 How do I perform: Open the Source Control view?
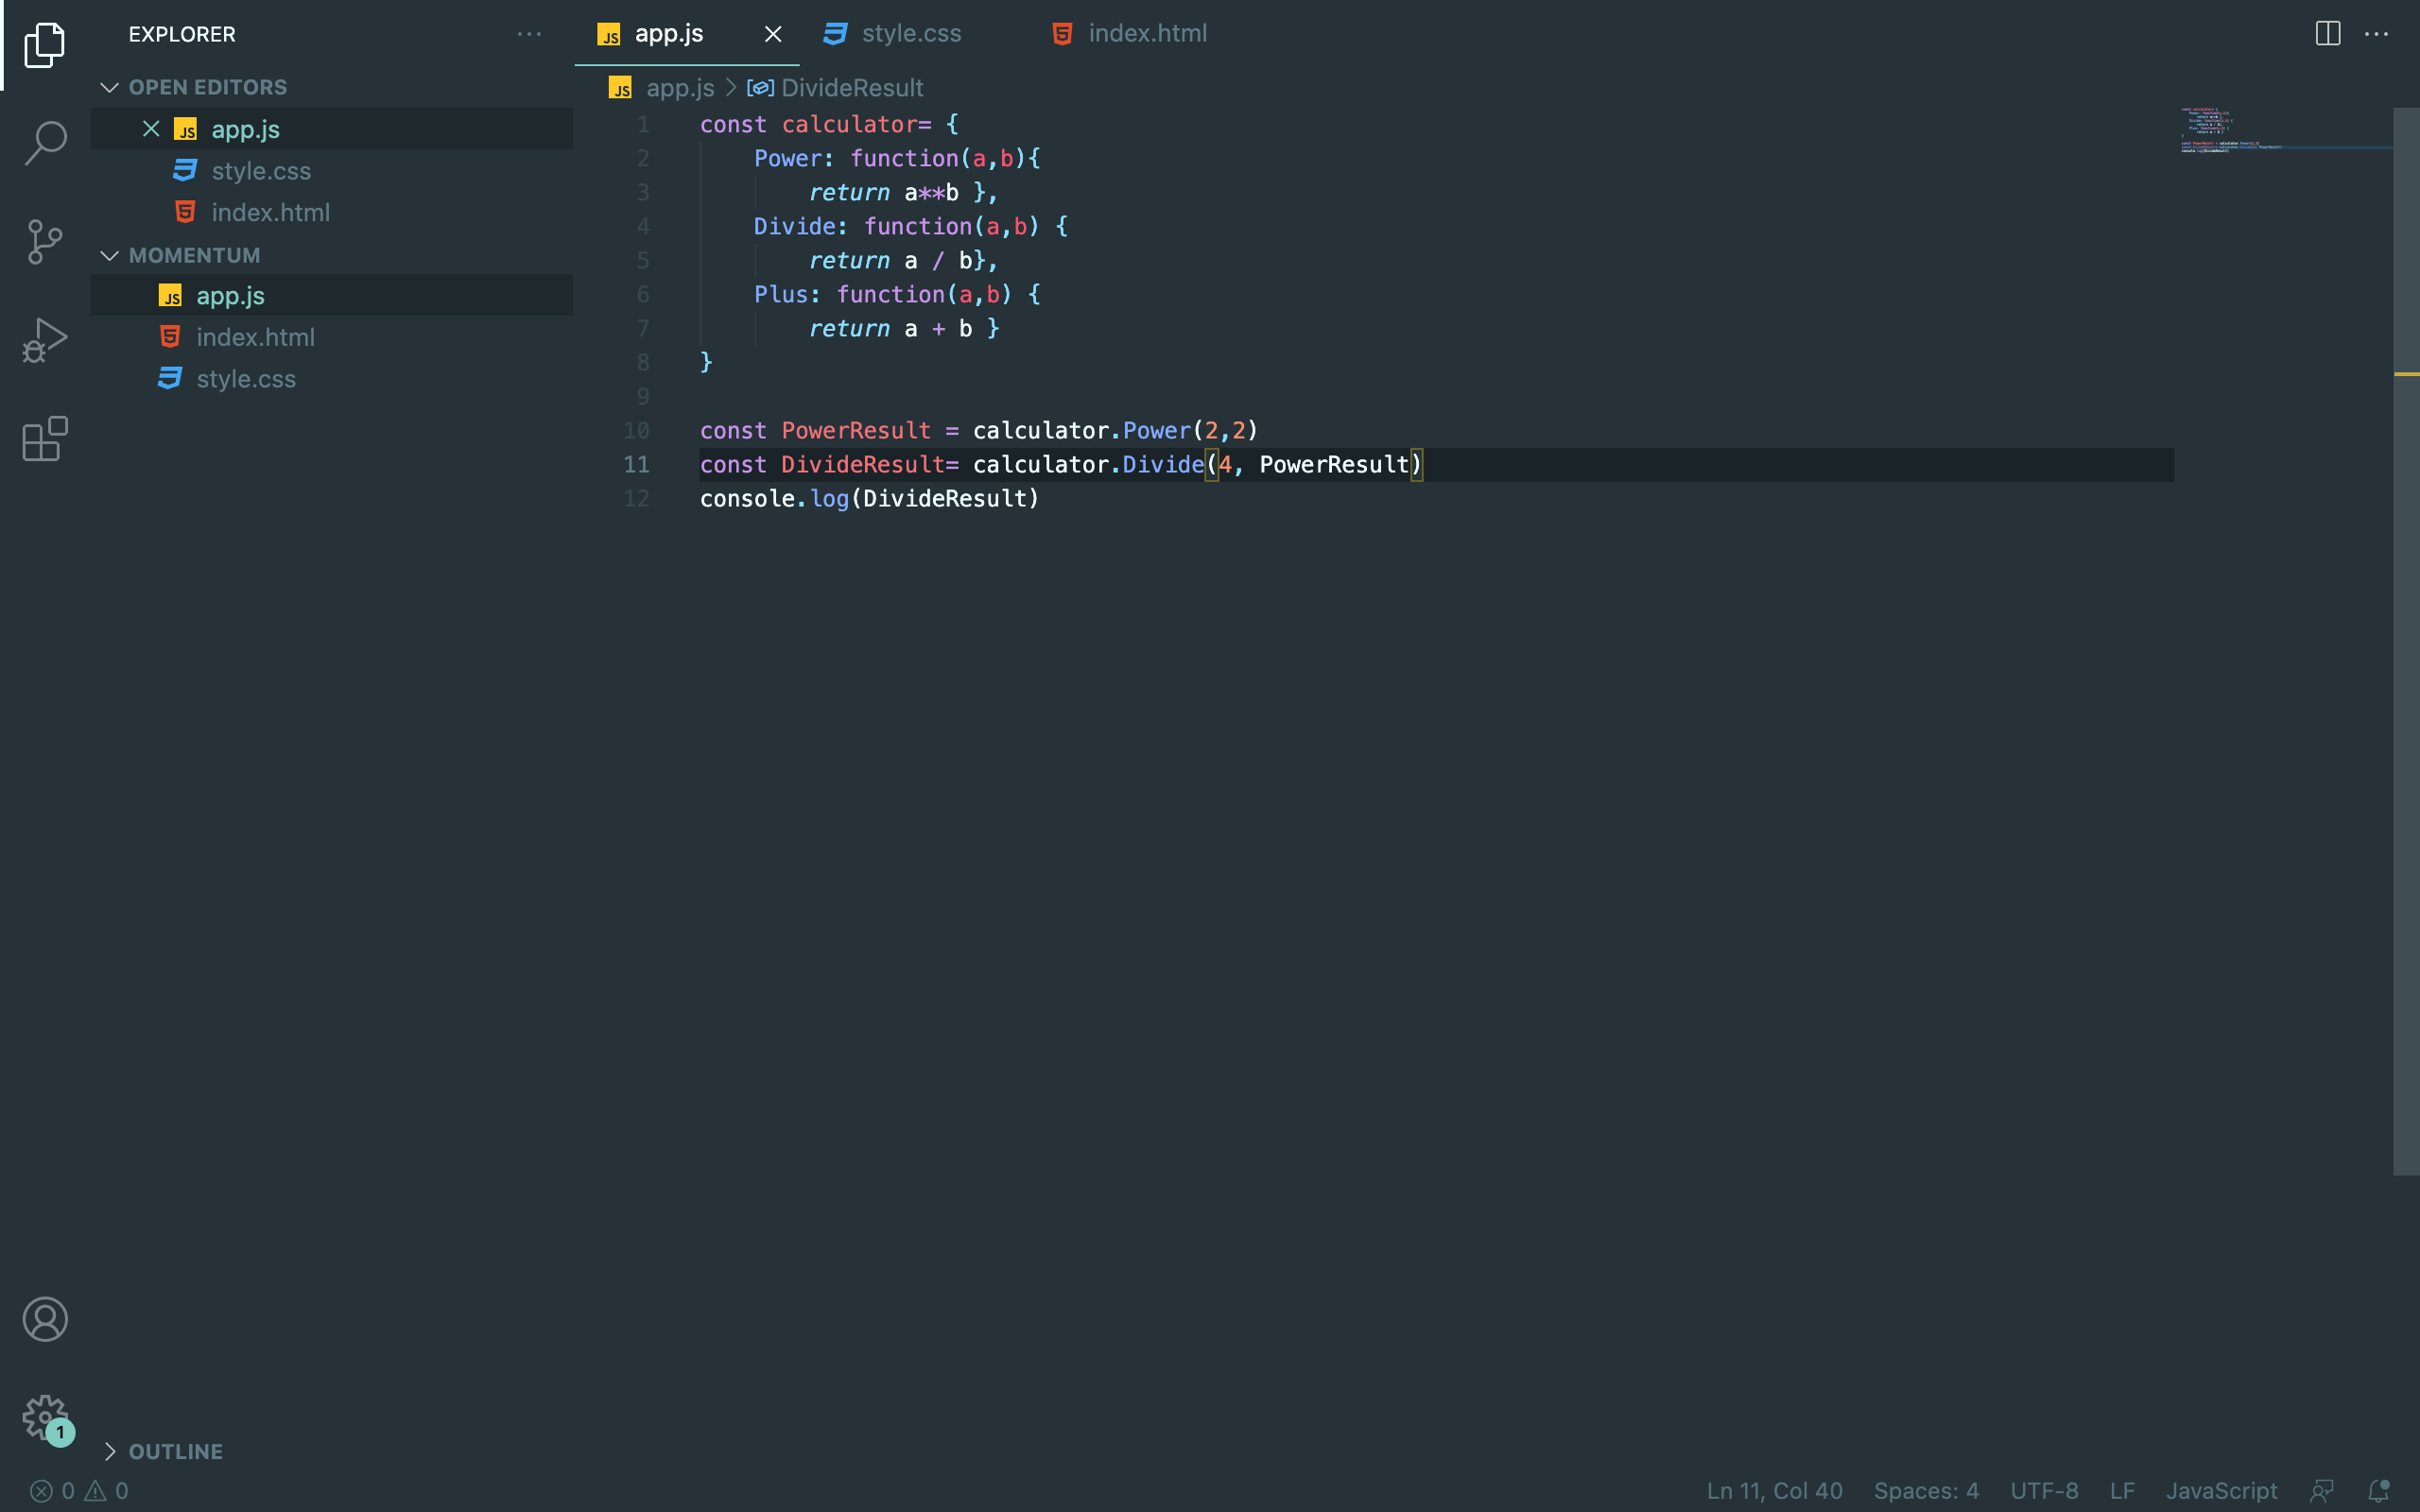(45, 241)
